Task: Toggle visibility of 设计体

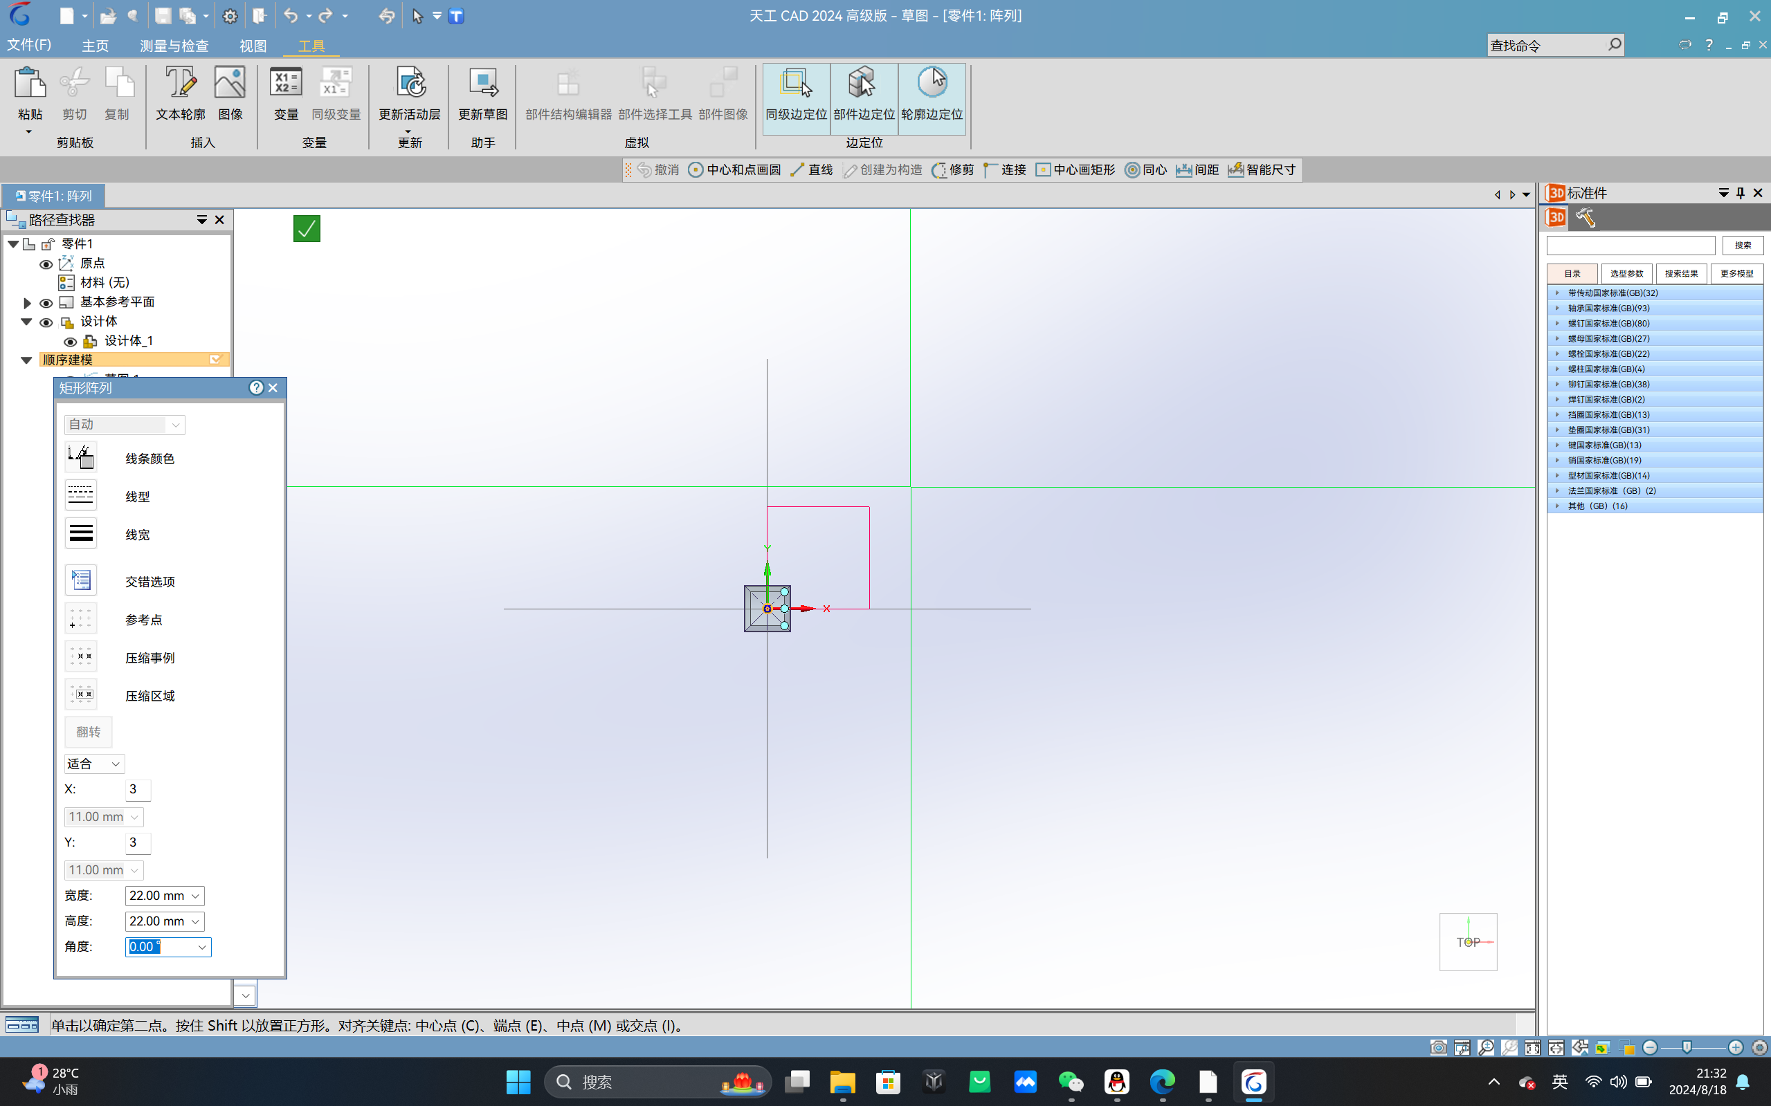Action: 46,322
